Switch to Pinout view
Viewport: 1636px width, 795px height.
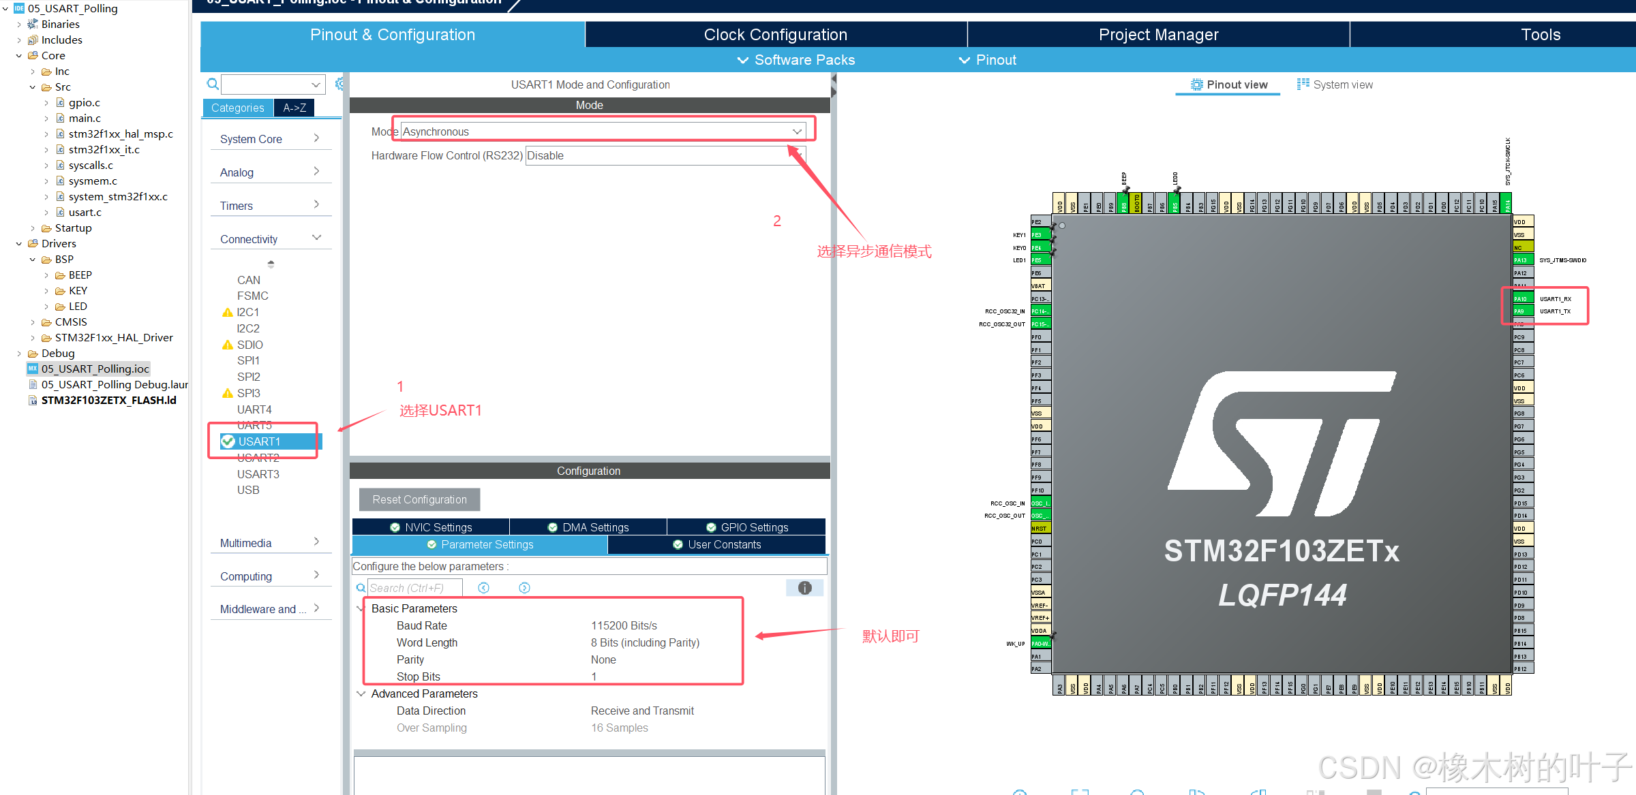coord(1229,84)
